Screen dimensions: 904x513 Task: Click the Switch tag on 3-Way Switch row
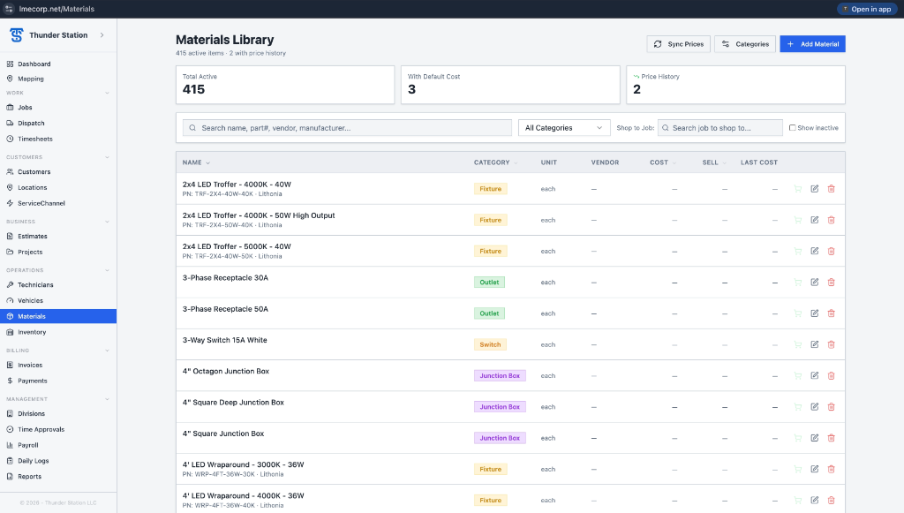490,344
